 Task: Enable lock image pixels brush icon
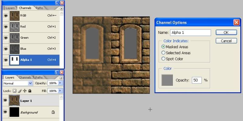(x=20, y=91)
